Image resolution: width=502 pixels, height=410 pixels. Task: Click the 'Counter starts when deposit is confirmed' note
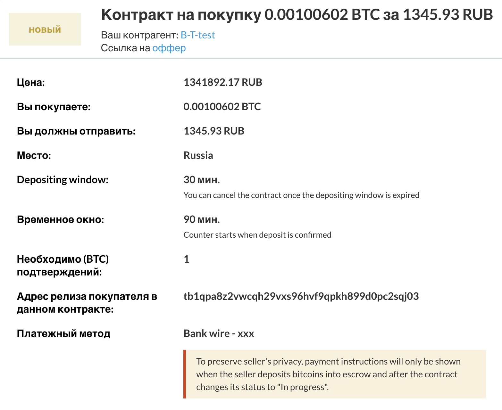pos(257,235)
